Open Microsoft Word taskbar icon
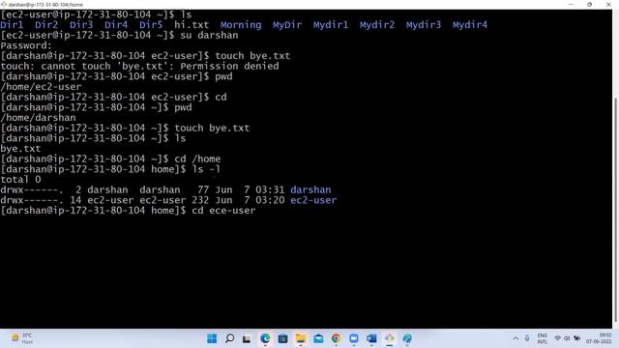This screenshot has height=348, width=619. coord(371,338)
